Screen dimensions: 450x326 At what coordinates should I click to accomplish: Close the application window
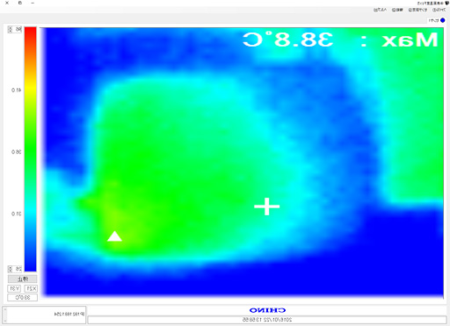7,3
